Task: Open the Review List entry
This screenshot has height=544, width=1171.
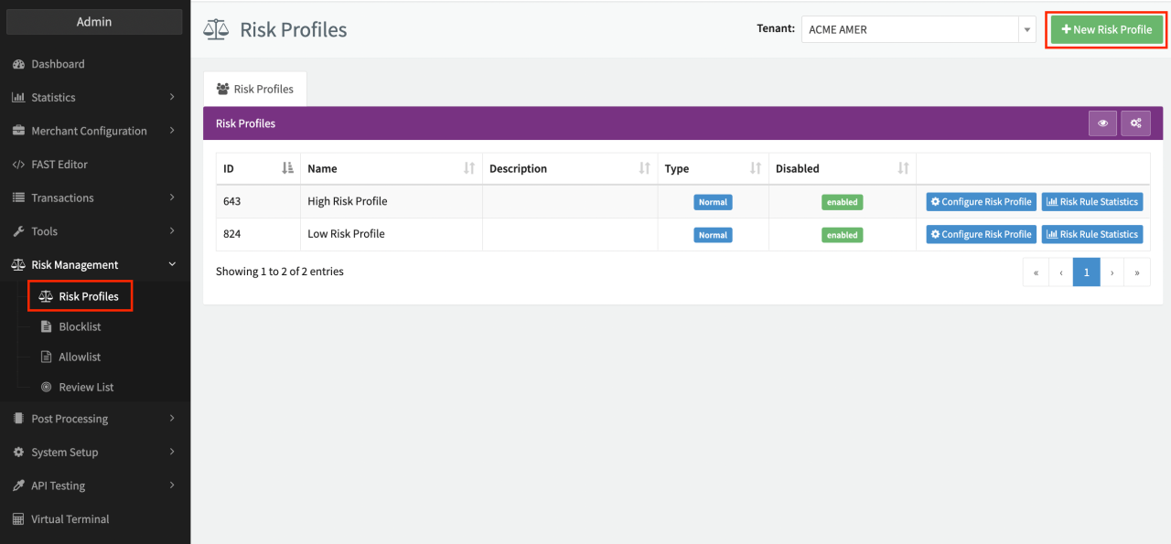Action: pos(86,387)
